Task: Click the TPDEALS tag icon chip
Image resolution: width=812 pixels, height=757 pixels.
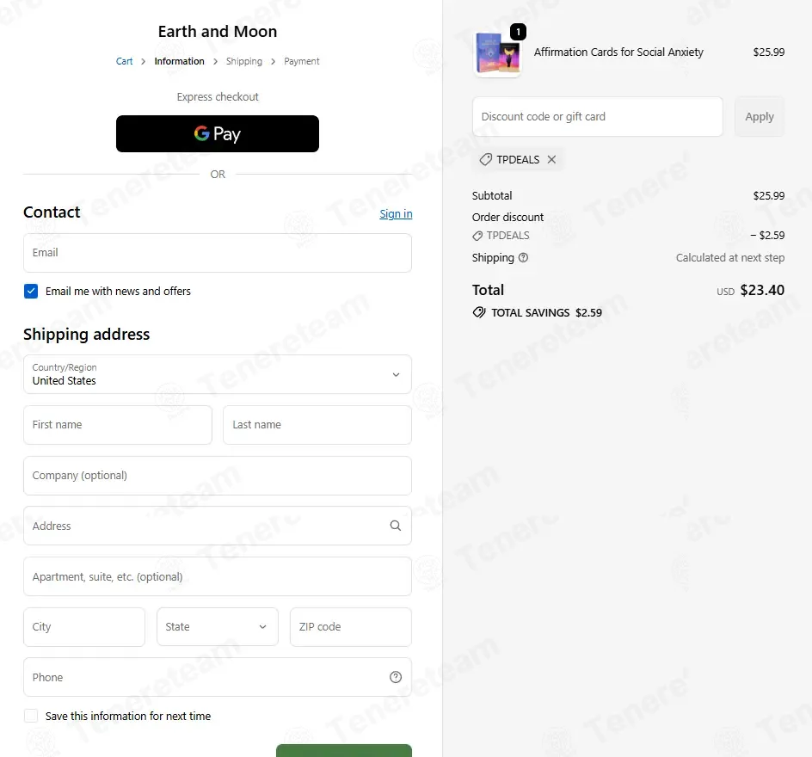Action: pyautogui.click(x=486, y=159)
